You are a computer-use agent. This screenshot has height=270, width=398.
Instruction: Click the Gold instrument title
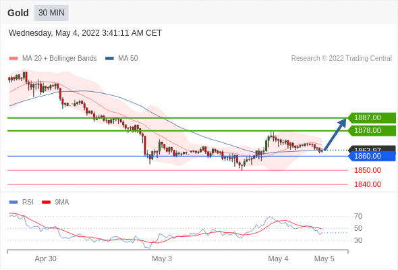(18, 13)
